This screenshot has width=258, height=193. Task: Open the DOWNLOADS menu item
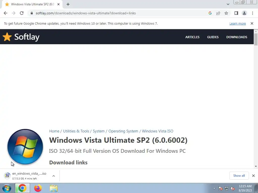237,37
